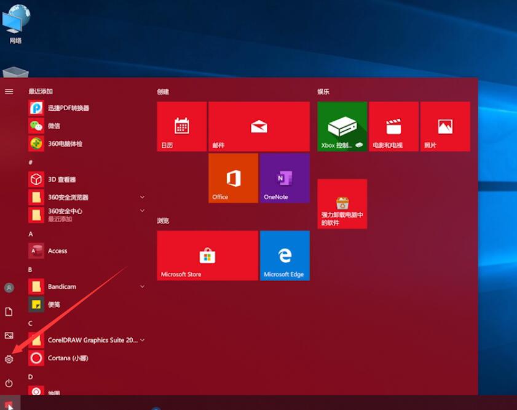Click the 创建 tile group title
517x410 pixels.
pyautogui.click(x=163, y=92)
